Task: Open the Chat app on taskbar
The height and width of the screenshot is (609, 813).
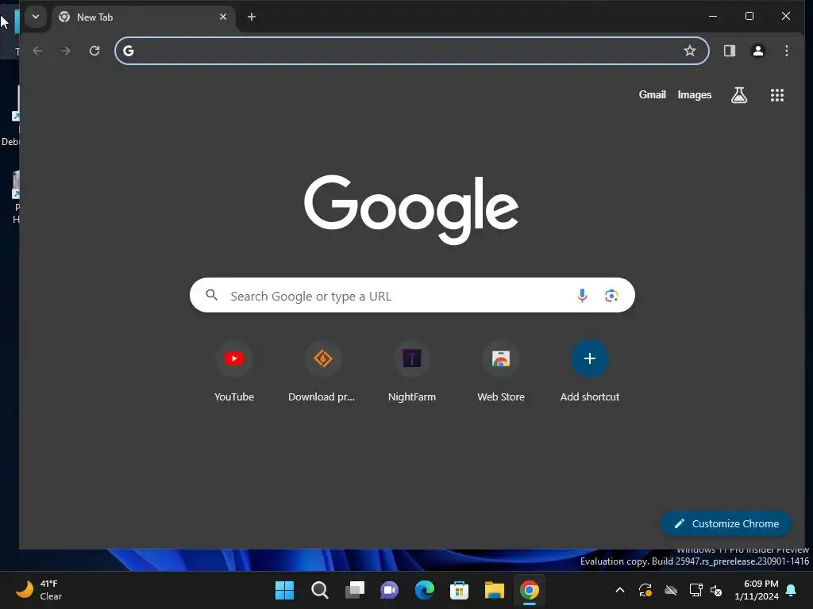Action: point(389,590)
